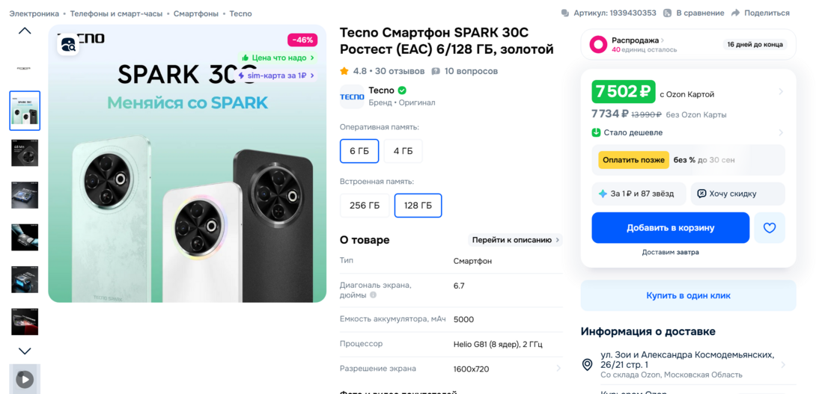Select 6 ГБ RAM option
This screenshot has width=816, height=394.
pos(359,151)
